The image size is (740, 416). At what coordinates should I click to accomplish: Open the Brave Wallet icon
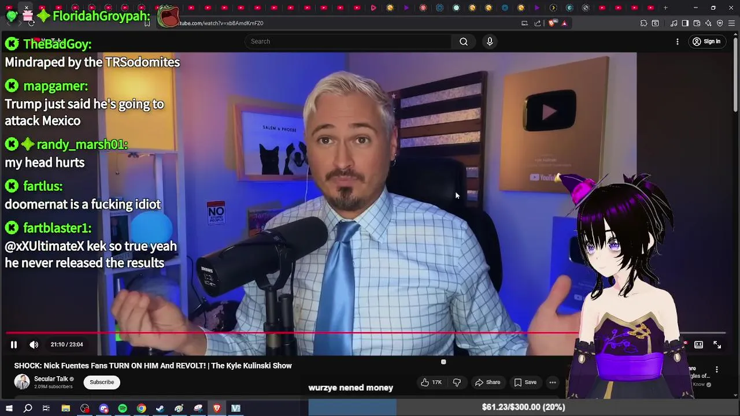(x=697, y=23)
